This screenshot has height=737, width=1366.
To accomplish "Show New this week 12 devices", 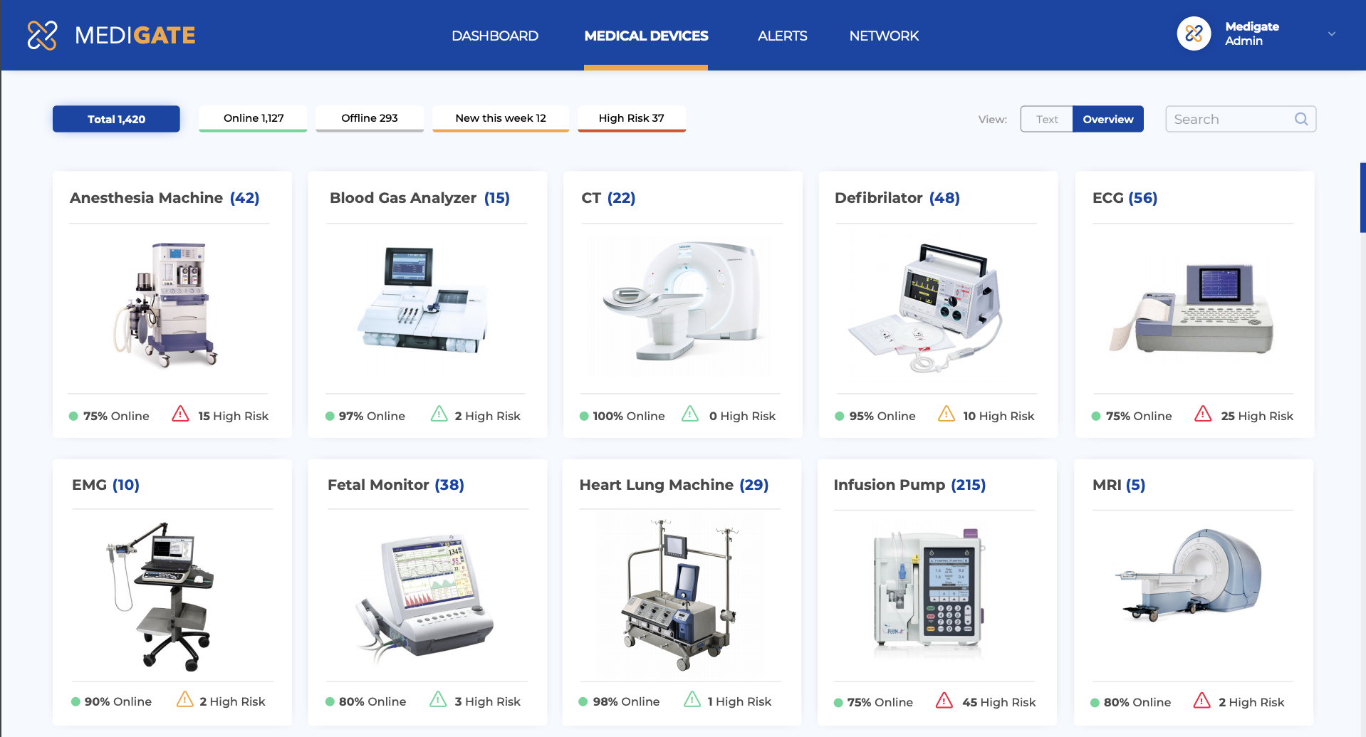I will pyautogui.click(x=501, y=118).
